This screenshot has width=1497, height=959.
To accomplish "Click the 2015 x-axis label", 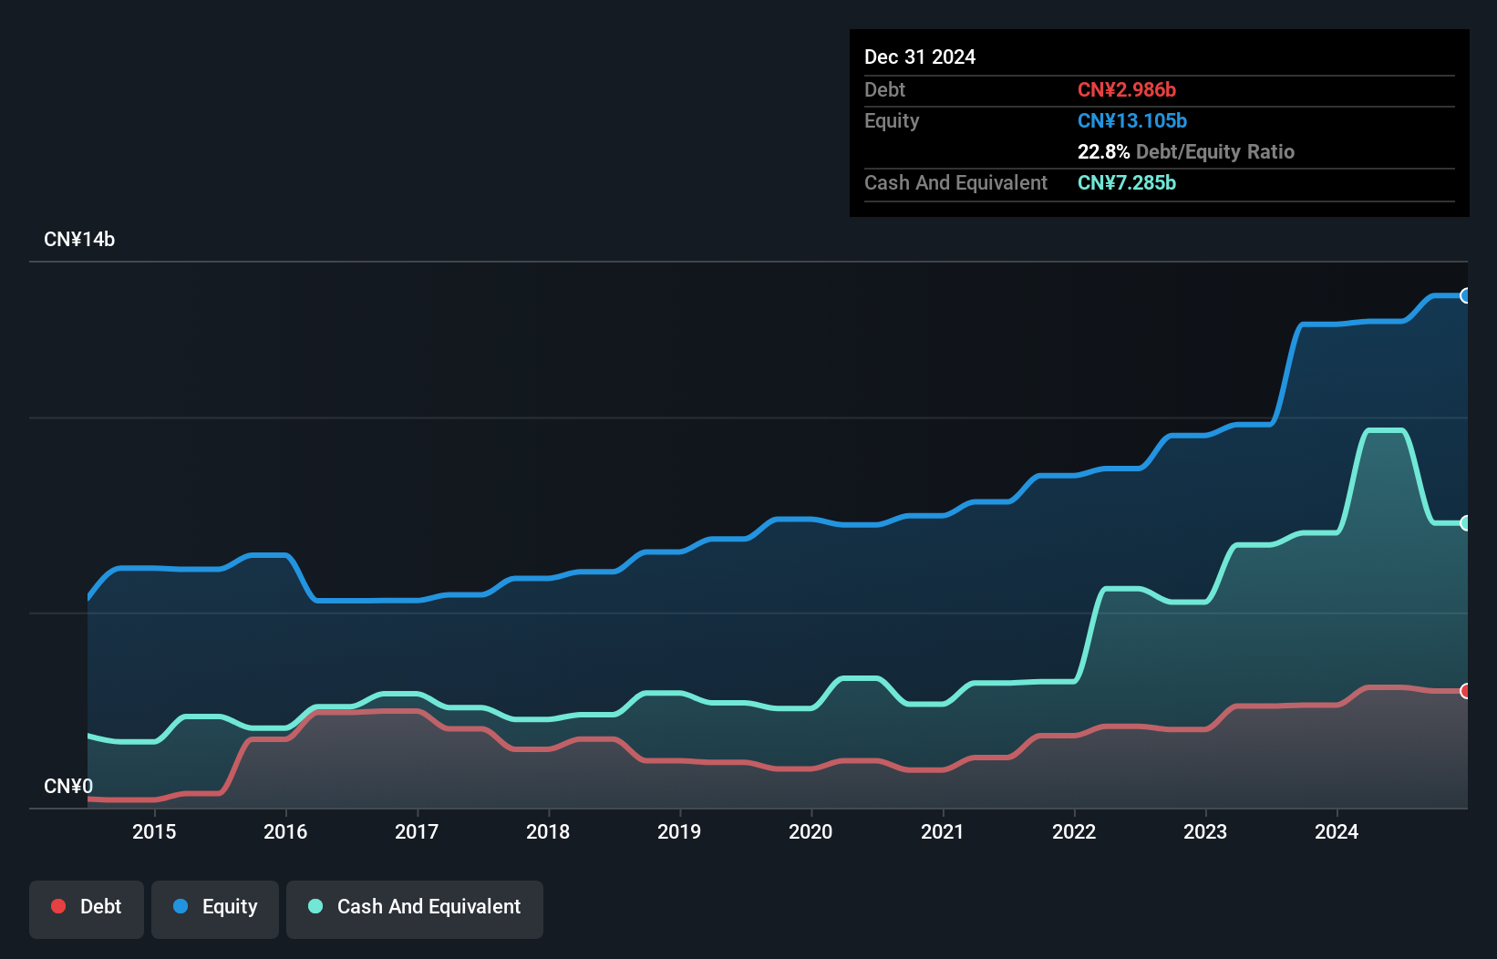I will (154, 831).
